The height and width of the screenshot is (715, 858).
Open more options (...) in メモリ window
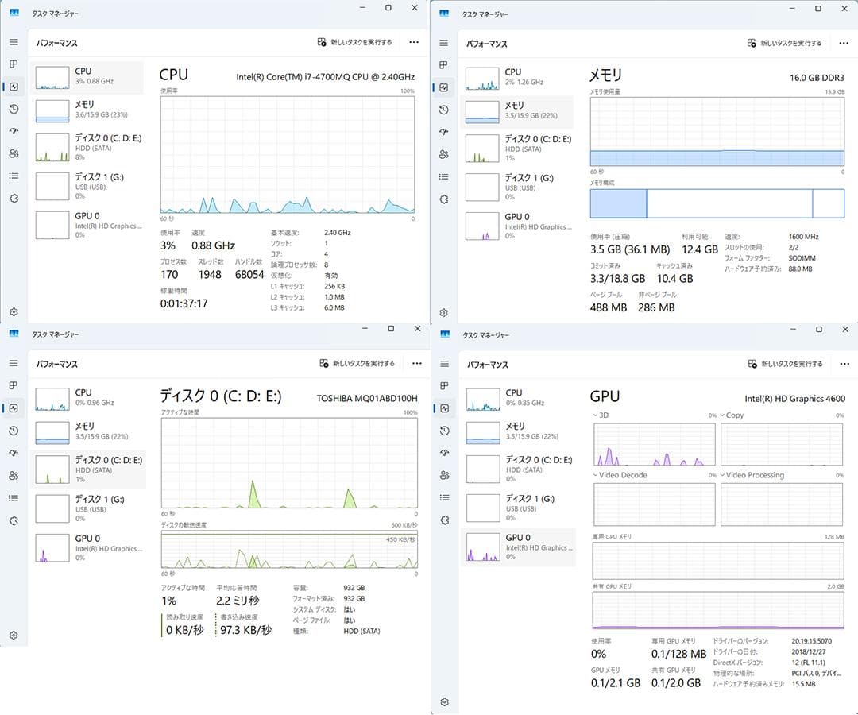844,43
